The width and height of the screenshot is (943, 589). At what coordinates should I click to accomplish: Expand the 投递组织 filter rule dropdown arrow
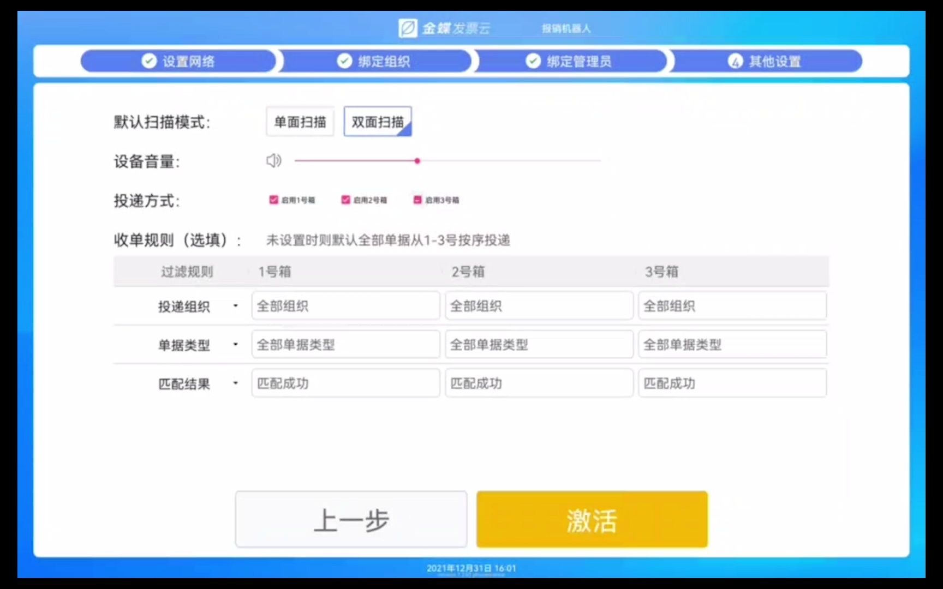[x=236, y=306]
